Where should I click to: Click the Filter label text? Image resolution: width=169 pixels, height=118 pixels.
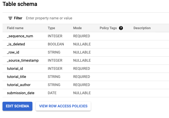pyautogui.click(x=18, y=18)
